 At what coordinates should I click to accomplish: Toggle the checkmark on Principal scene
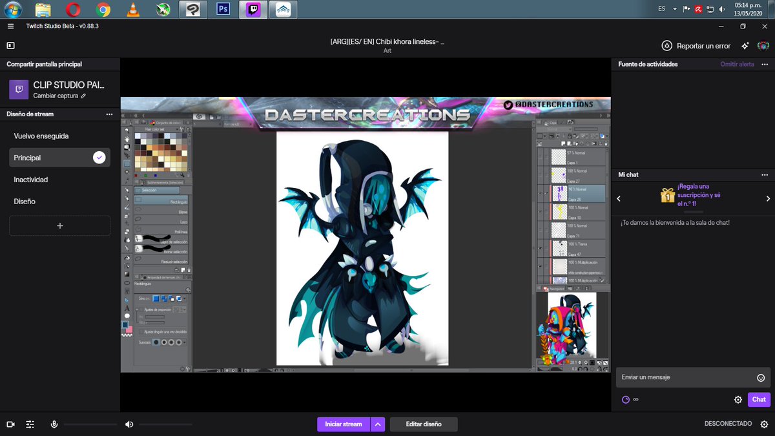(99, 158)
